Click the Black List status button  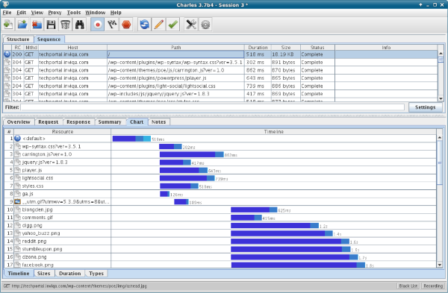[408, 286]
